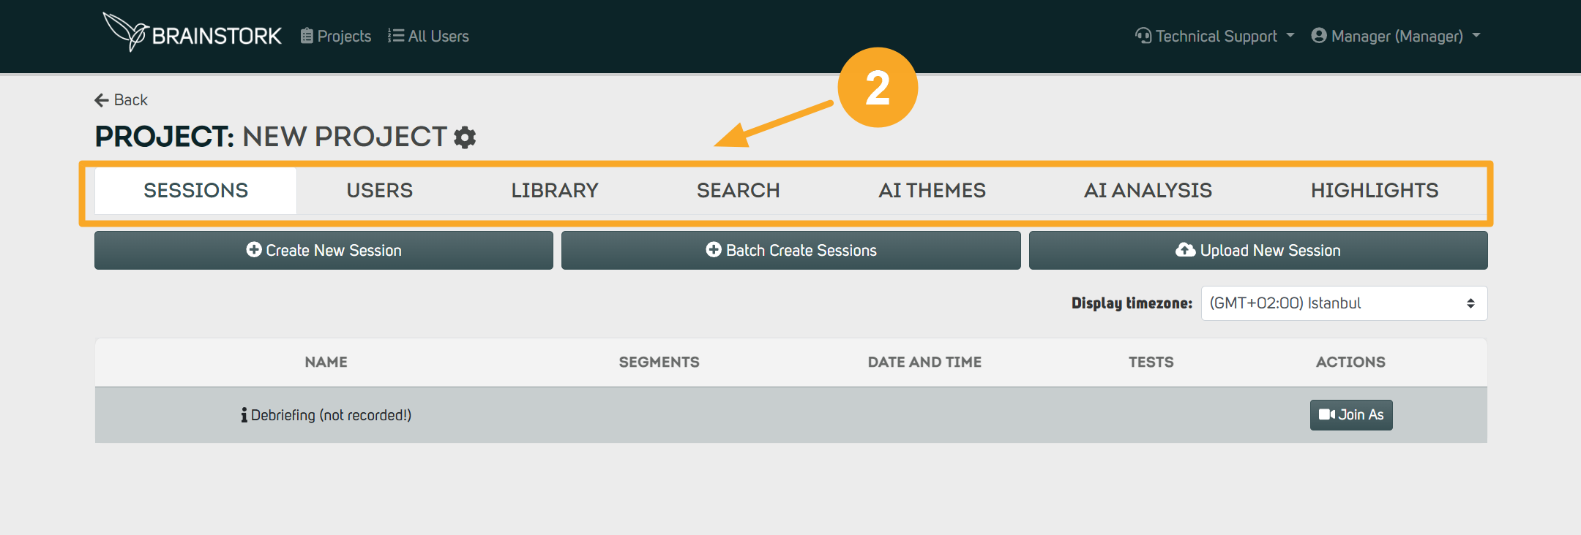The width and height of the screenshot is (1581, 535).
Task: Open the Library tab
Action: (x=555, y=191)
